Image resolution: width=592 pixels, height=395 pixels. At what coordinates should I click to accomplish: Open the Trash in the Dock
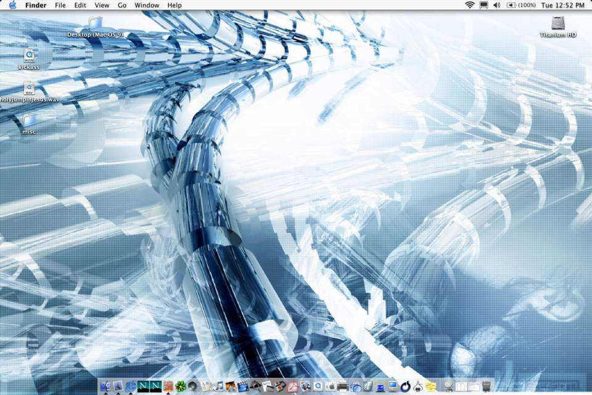tap(487, 386)
